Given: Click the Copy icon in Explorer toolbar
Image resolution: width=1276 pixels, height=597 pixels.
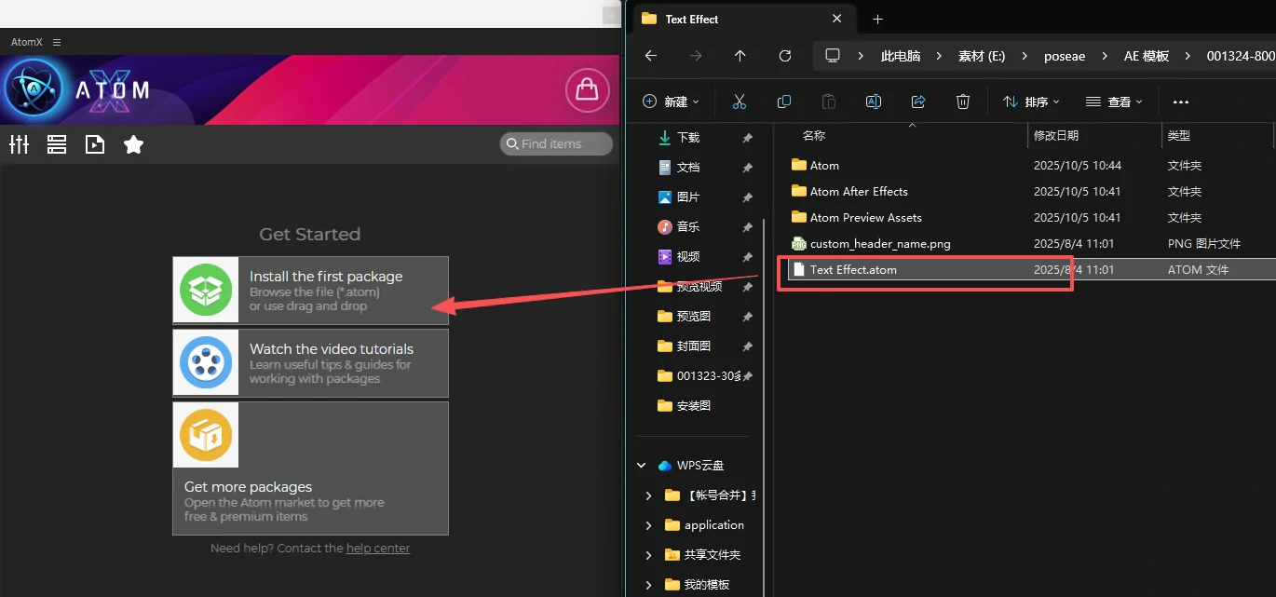Looking at the screenshot, I should tap(784, 102).
